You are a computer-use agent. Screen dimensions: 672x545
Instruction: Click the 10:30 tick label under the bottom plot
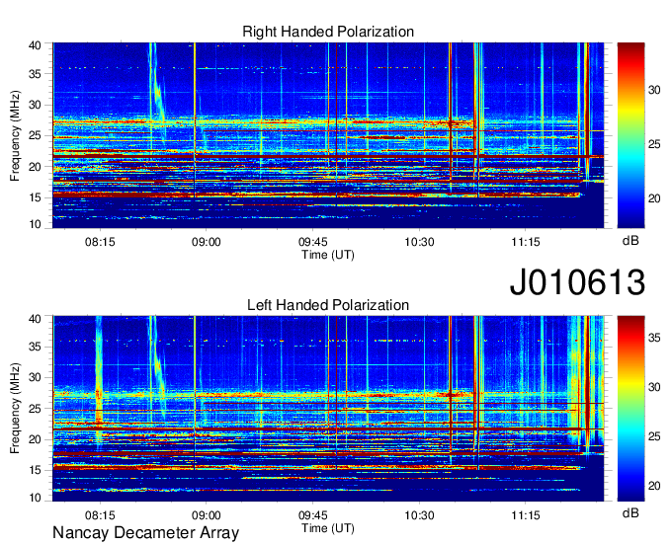click(x=420, y=515)
